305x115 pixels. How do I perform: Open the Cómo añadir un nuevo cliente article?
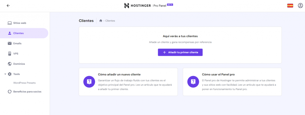(x=128, y=82)
